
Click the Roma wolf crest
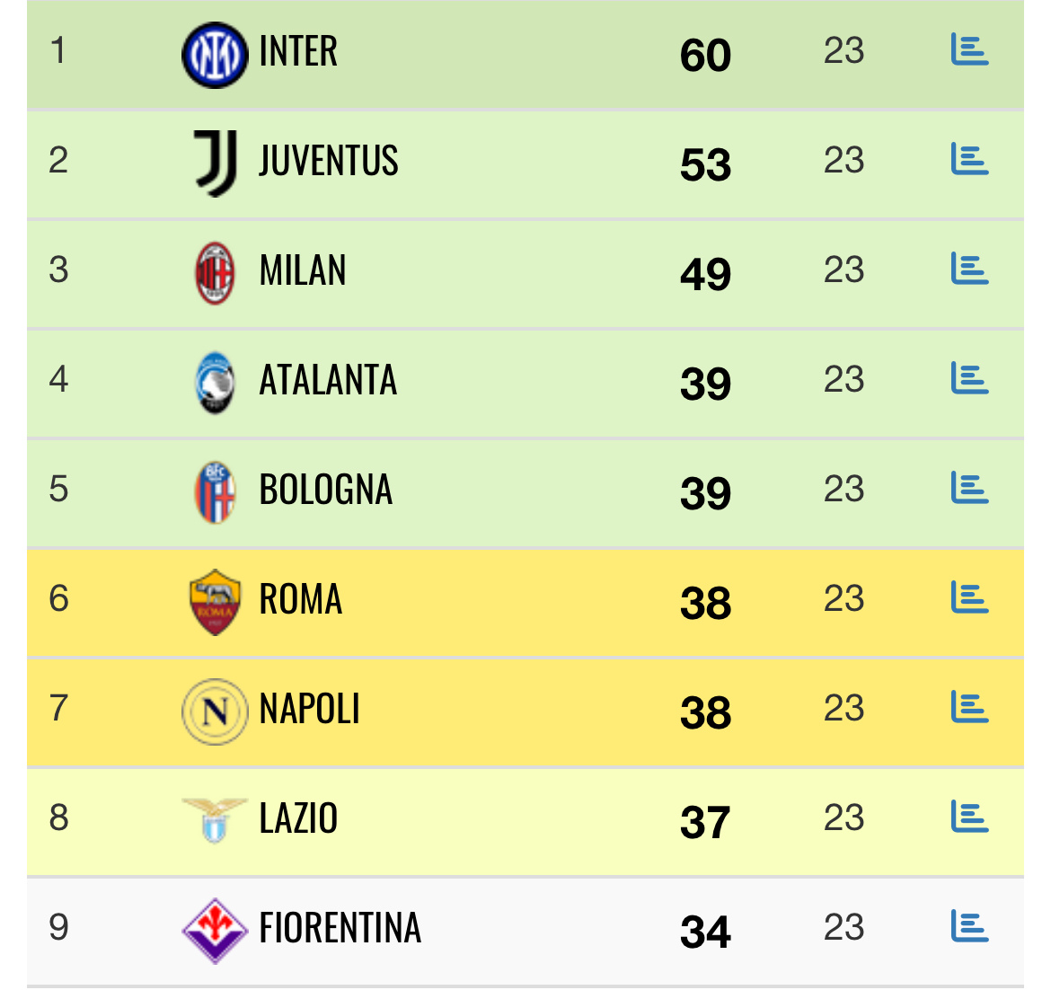pyautogui.click(x=215, y=602)
